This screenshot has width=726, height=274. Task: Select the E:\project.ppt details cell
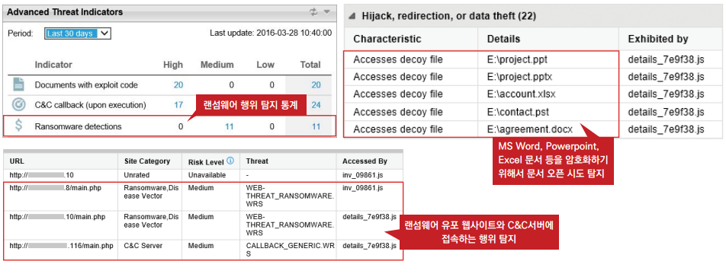(x=518, y=59)
